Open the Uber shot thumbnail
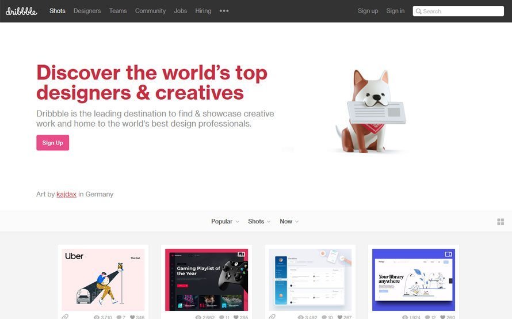Image resolution: width=512 pixels, height=319 pixels. [x=103, y=280]
